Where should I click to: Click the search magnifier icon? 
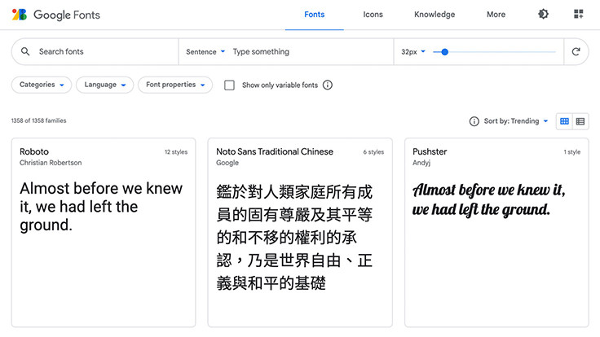tap(25, 51)
